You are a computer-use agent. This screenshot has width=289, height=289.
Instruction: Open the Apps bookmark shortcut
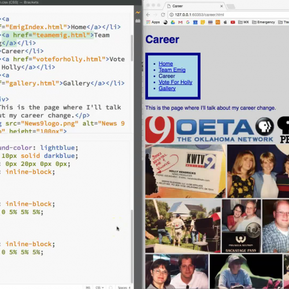[x=153, y=22]
